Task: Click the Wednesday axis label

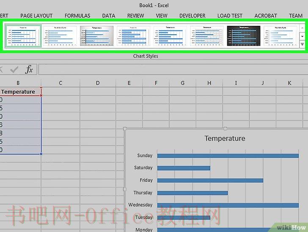Action: click(140, 205)
